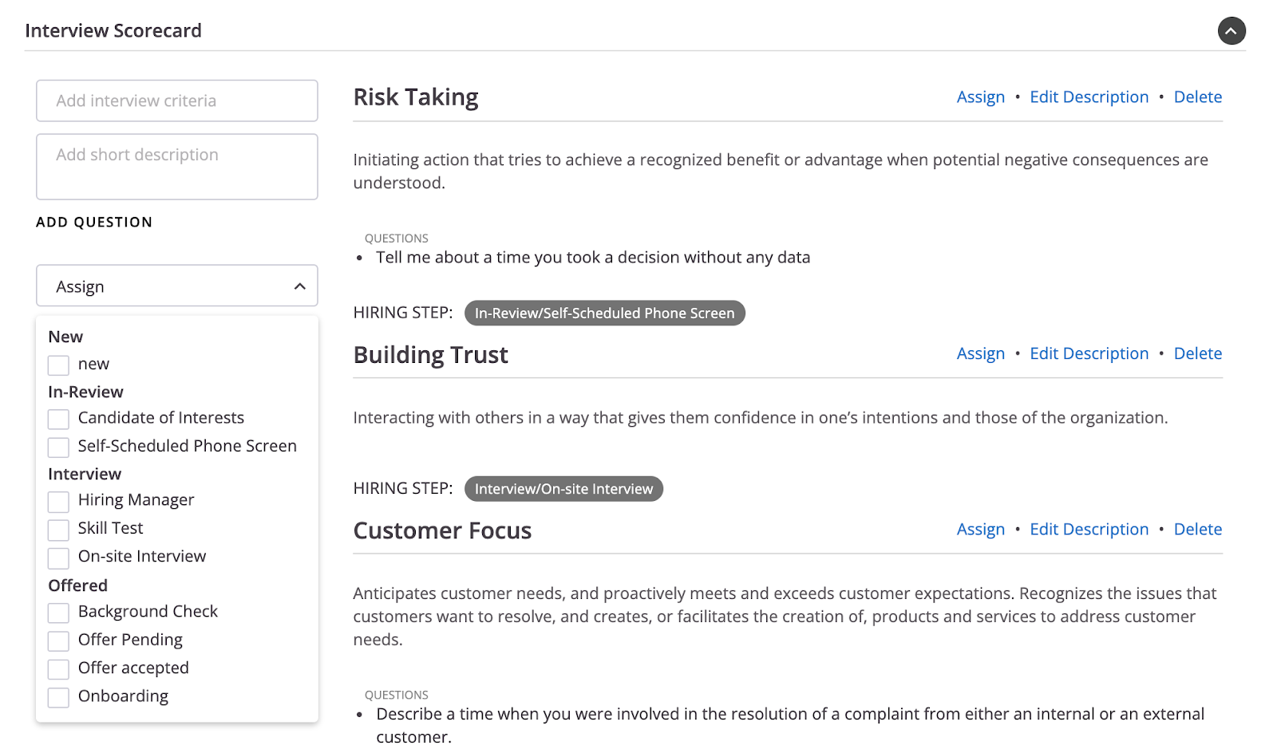This screenshot has width=1277, height=753.
Task: Edit Description of Risk Taking criteria
Action: [x=1089, y=97]
